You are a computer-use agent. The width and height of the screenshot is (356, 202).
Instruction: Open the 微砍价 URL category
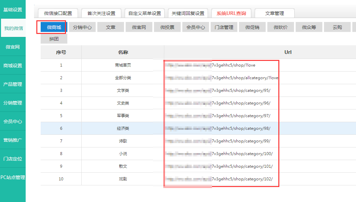tap(281, 27)
